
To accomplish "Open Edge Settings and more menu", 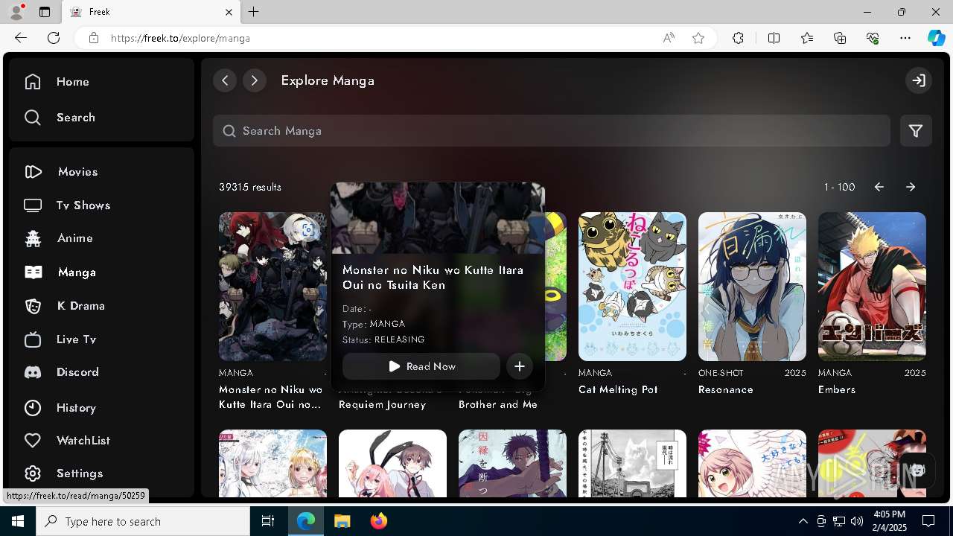I will click(x=905, y=38).
